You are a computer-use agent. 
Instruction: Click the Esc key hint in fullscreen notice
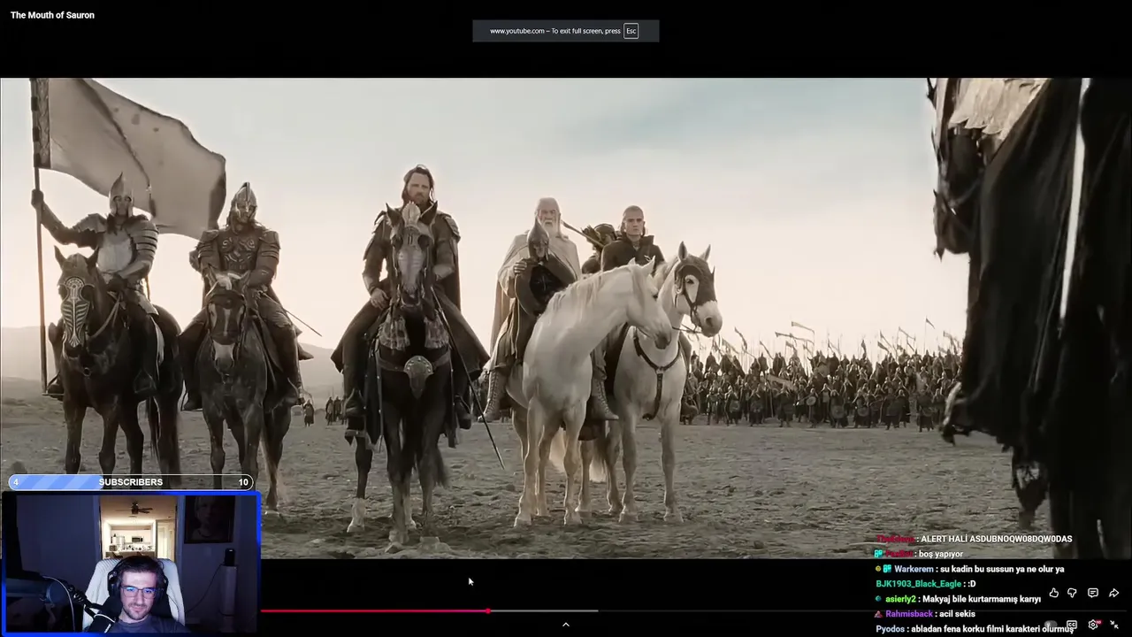tap(631, 31)
